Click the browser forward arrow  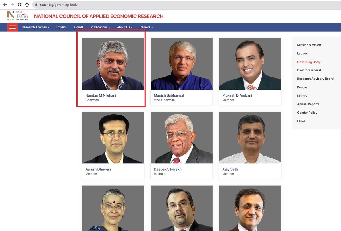coord(12,5)
